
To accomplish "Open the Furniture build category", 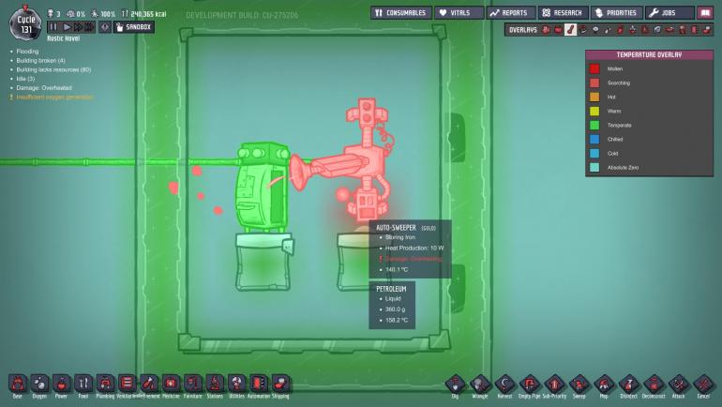I will click(x=193, y=384).
